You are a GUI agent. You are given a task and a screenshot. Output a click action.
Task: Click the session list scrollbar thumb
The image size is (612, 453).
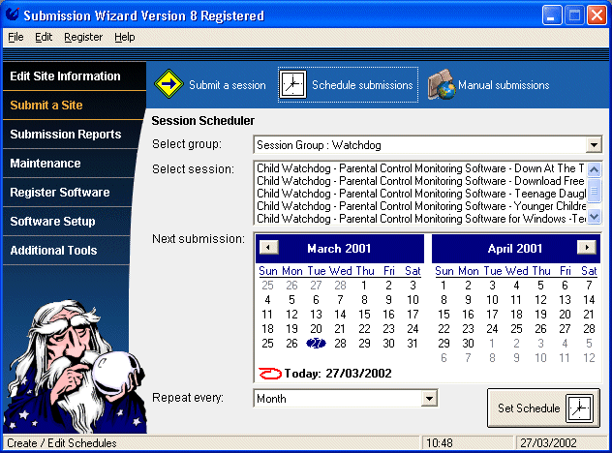tap(594, 191)
